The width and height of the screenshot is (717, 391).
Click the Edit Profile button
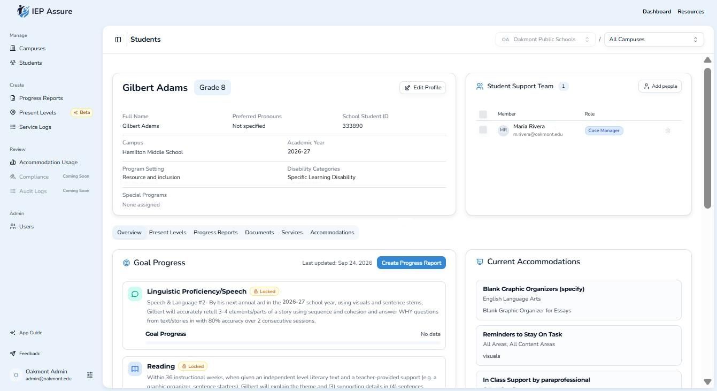422,88
